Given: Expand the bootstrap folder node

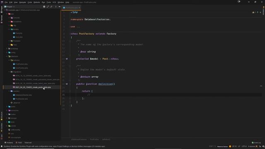Looking at the screenshot, I should 7,49.
